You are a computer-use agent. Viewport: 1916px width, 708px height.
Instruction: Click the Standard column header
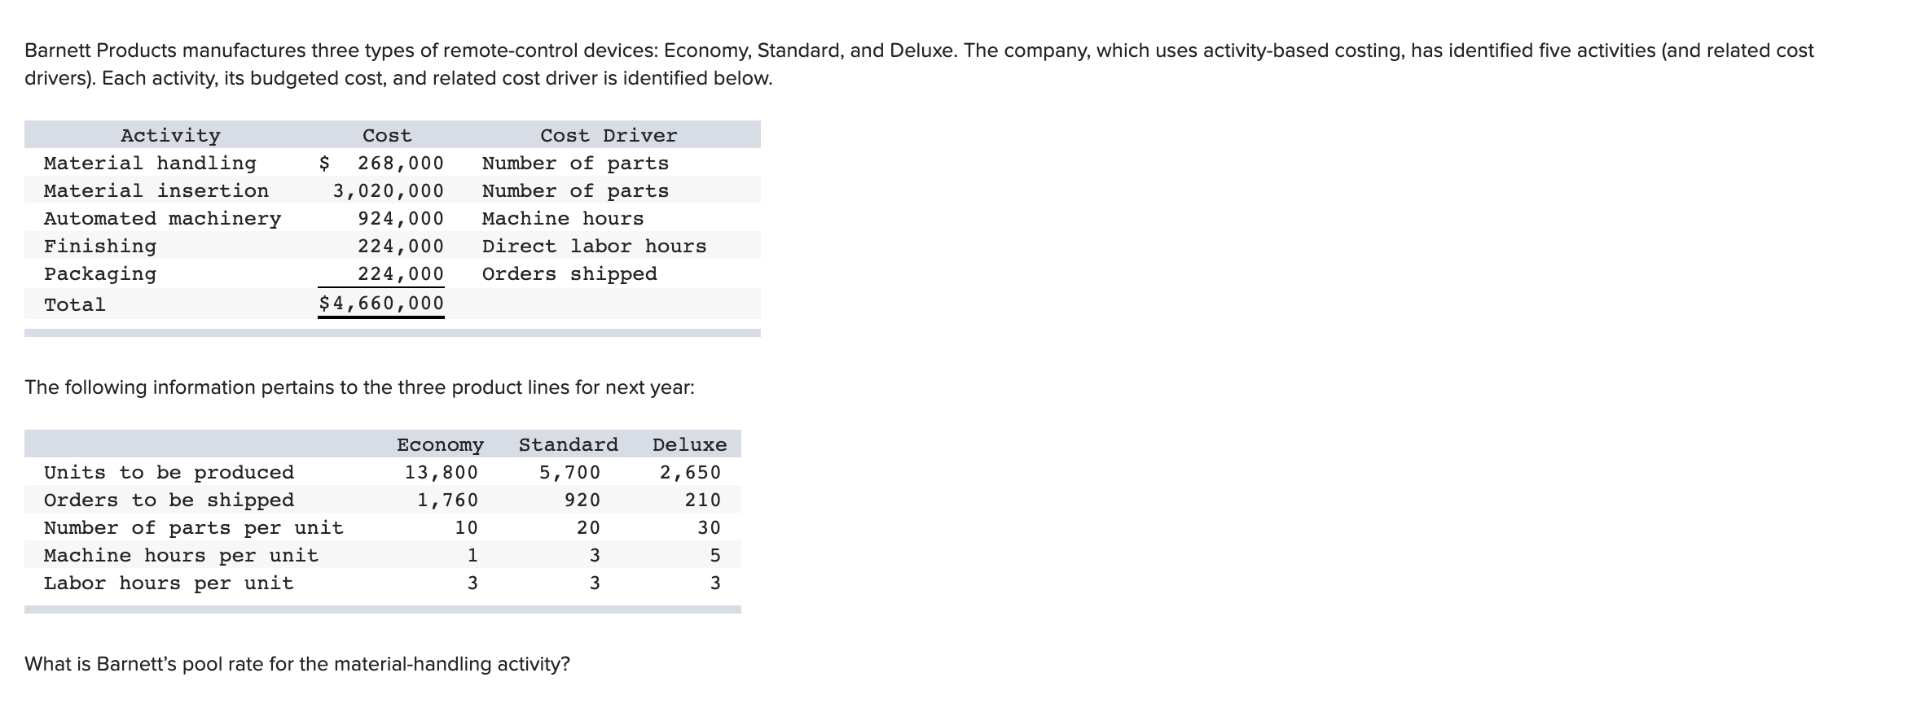click(569, 444)
